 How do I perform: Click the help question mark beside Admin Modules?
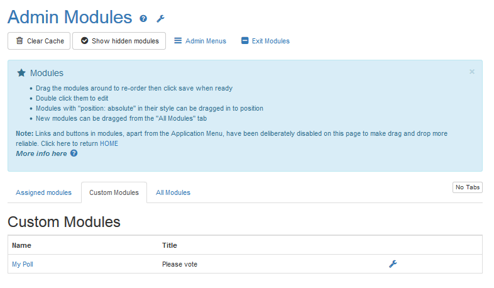coord(143,19)
